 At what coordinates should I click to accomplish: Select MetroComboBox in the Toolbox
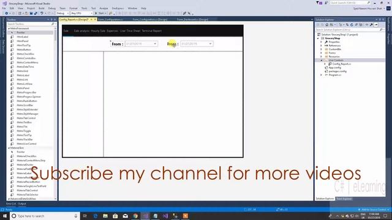click(26, 58)
